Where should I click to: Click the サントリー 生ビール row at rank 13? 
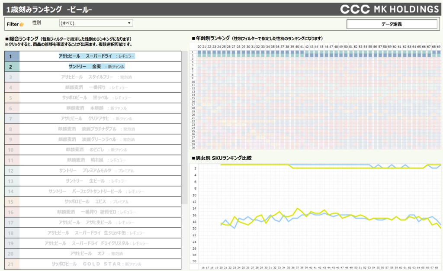93,181
